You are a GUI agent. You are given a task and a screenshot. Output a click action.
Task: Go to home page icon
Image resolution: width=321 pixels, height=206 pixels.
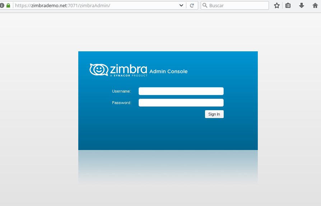click(x=315, y=5)
